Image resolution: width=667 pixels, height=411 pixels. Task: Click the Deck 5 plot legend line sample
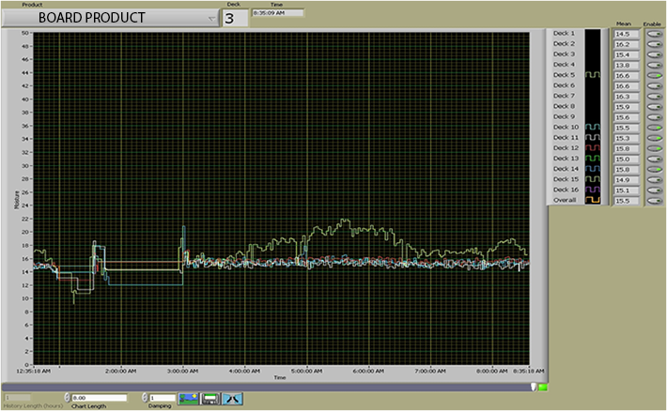[x=593, y=75]
